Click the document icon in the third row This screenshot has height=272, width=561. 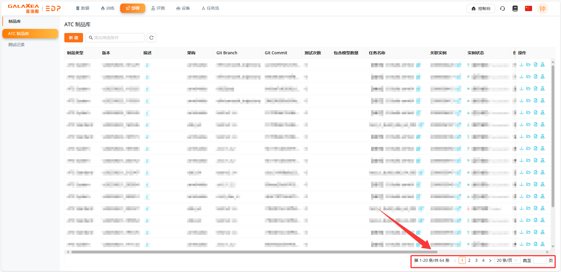[x=535, y=88]
